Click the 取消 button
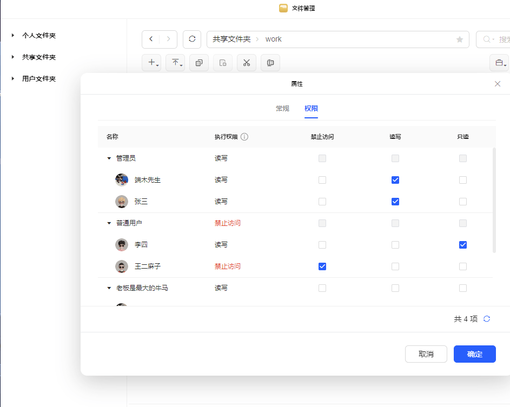The width and height of the screenshot is (510, 407). pos(426,354)
